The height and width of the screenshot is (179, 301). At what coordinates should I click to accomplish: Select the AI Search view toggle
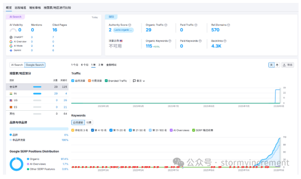pos(17,65)
